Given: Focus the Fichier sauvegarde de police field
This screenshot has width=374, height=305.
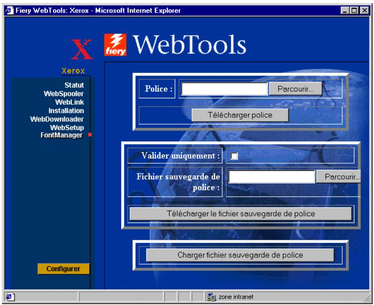Looking at the screenshot, I should tap(272, 177).
